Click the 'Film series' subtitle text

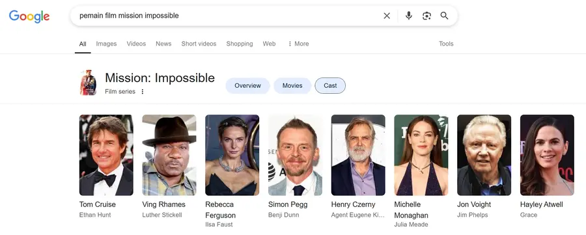[x=120, y=92]
